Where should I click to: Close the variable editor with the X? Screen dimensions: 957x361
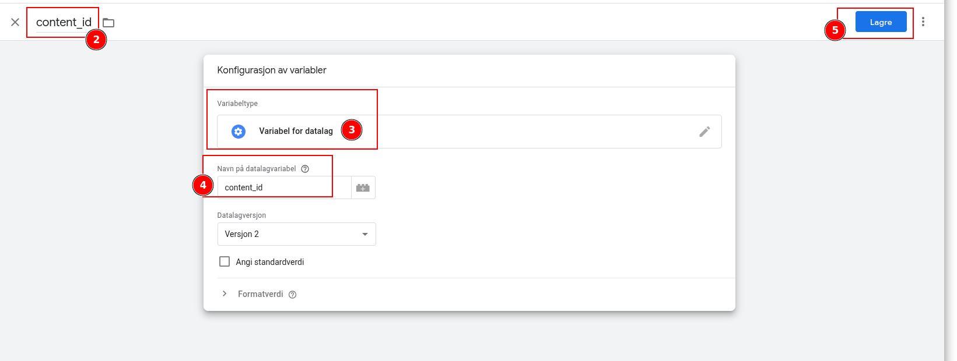click(x=15, y=22)
